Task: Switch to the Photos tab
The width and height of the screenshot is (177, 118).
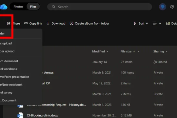Action: (x=18, y=7)
